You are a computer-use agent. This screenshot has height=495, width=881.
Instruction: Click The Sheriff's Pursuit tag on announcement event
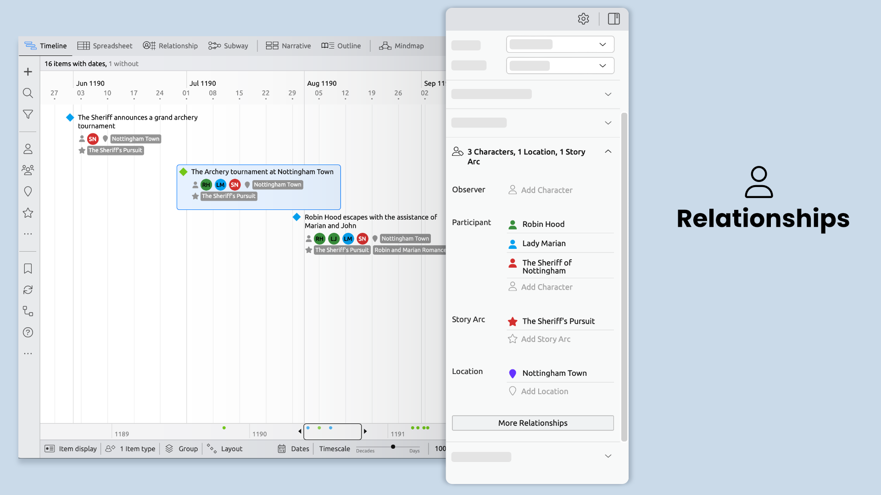click(115, 150)
